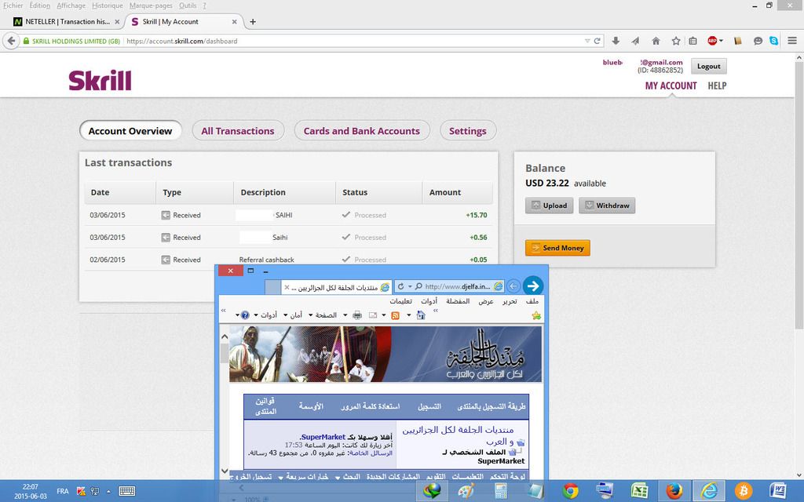Open the on-screen keyboard from the system tray

[126, 491]
